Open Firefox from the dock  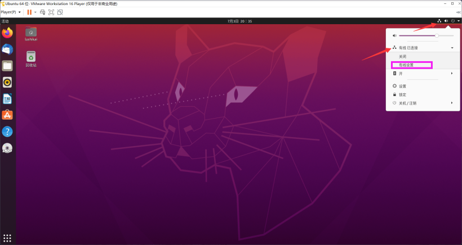click(x=7, y=33)
